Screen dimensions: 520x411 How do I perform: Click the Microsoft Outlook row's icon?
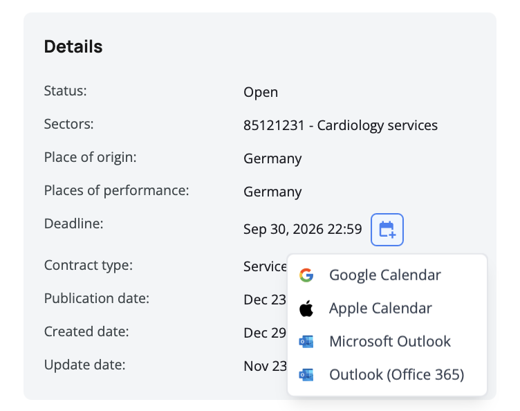(x=306, y=342)
